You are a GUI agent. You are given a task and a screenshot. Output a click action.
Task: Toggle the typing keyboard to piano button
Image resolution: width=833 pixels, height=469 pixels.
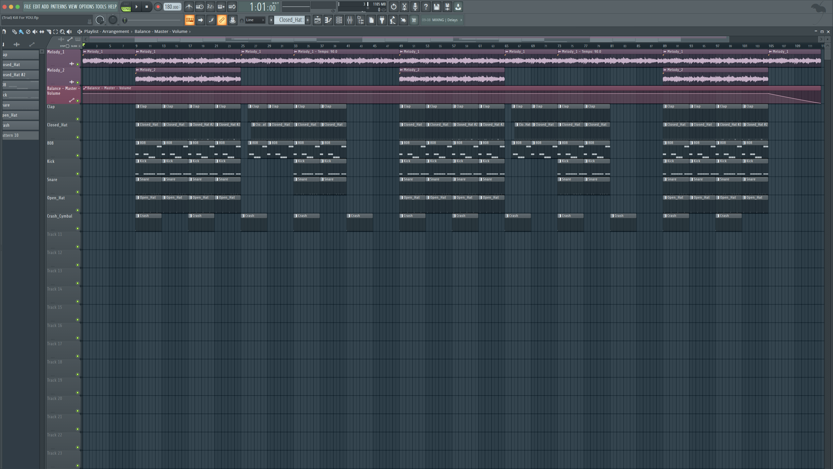pyautogui.click(x=190, y=20)
